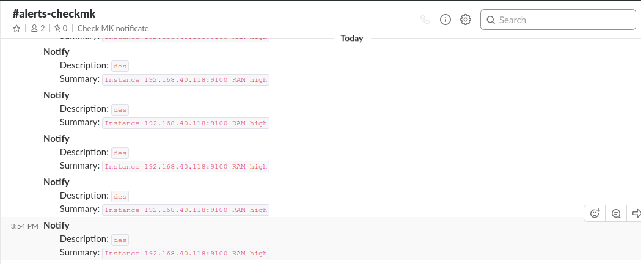This screenshot has height=264, width=641.
Task: Click the Today date divider label
Action: pyautogui.click(x=352, y=38)
